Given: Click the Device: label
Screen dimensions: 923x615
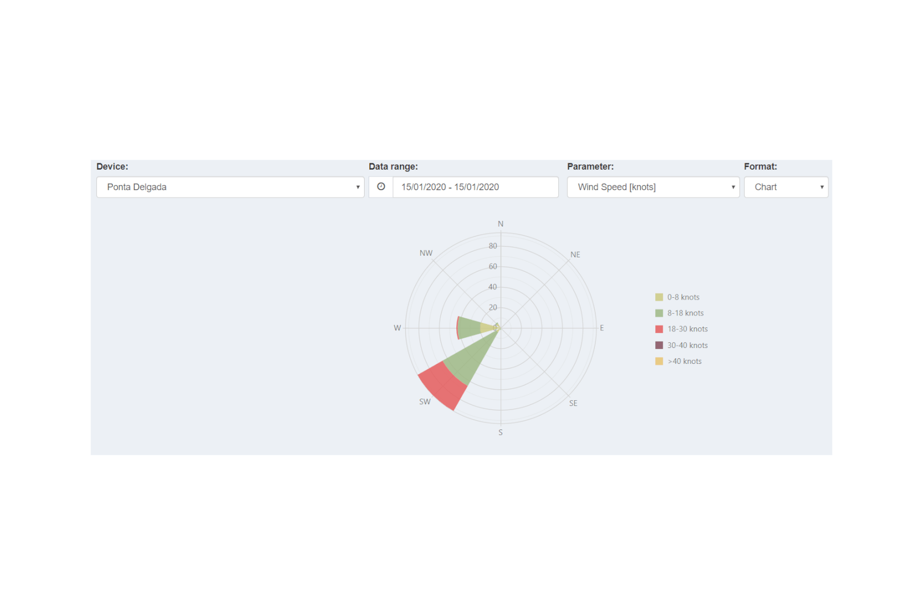Looking at the screenshot, I should point(112,166).
